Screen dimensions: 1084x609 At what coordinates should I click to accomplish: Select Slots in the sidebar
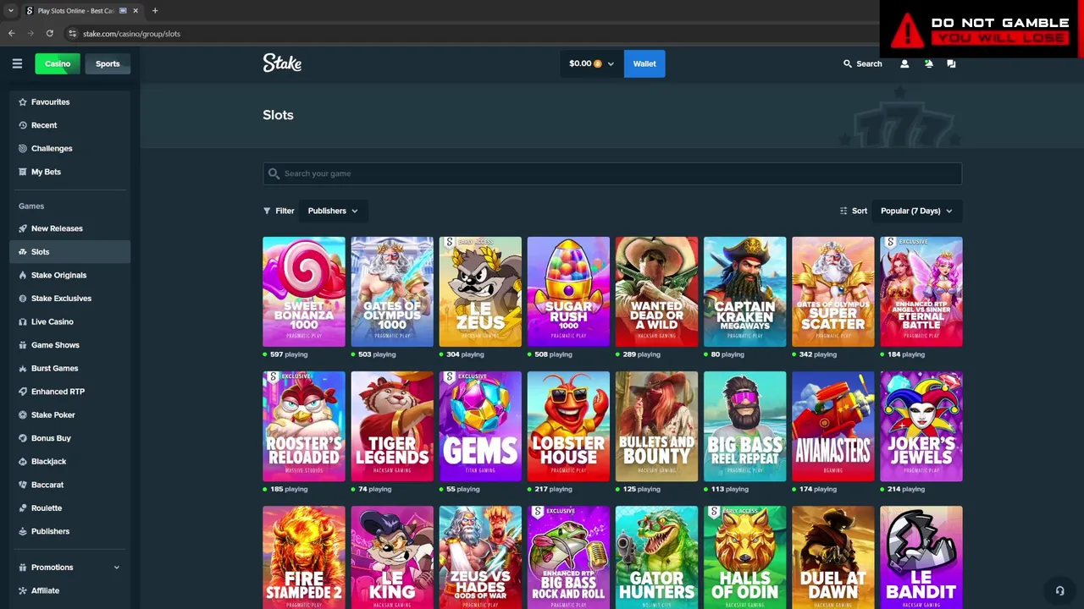coord(69,251)
